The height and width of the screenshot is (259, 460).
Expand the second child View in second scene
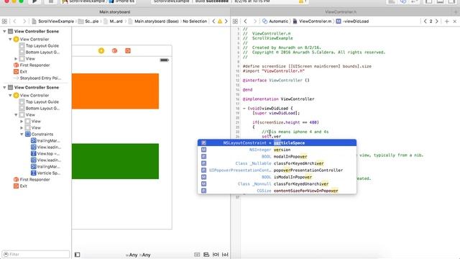pos(22,128)
